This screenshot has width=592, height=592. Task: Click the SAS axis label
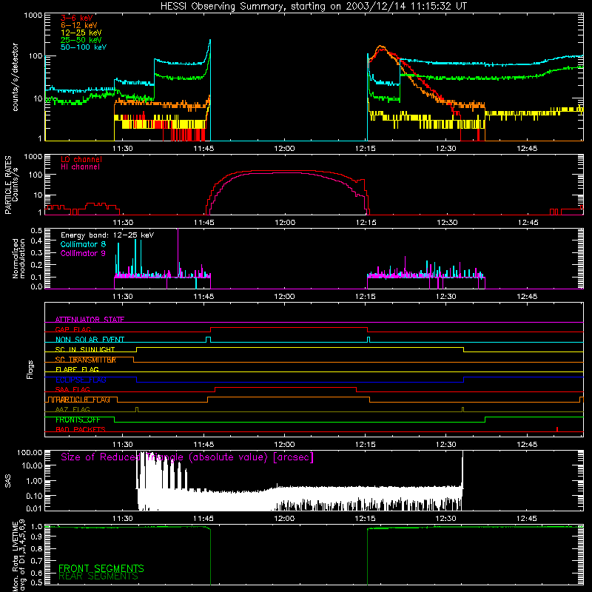click(7, 481)
